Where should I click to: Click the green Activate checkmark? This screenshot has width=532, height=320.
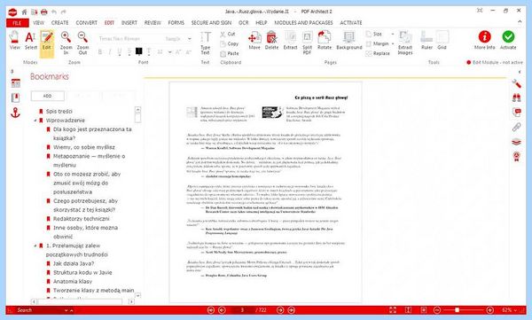tap(508, 41)
